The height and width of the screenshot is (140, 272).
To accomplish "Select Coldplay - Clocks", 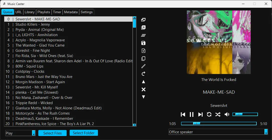I will [68, 71].
